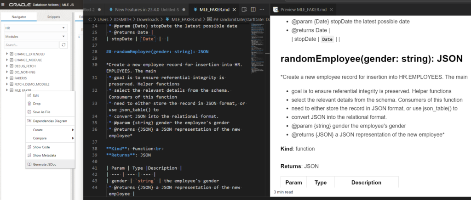This screenshot has height=200, width=471.
Task: Open the Compare submenu in context menu
Action: (50, 139)
